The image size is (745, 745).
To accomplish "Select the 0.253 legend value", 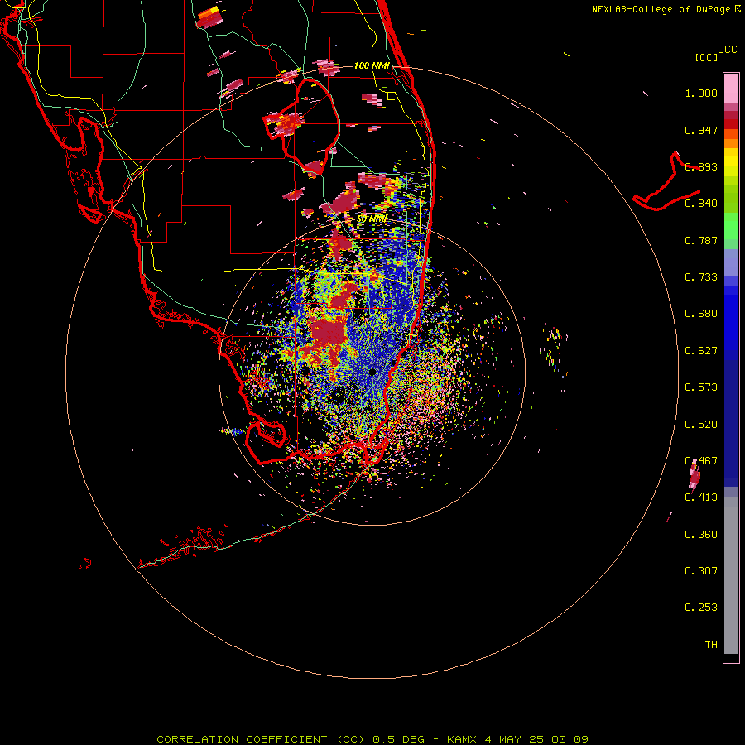I will pos(701,608).
